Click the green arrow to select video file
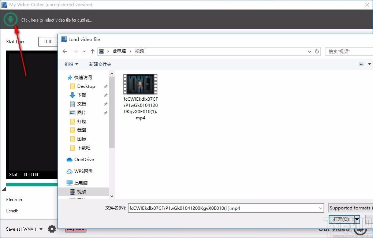 pyautogui.click(x=11, y=19)
